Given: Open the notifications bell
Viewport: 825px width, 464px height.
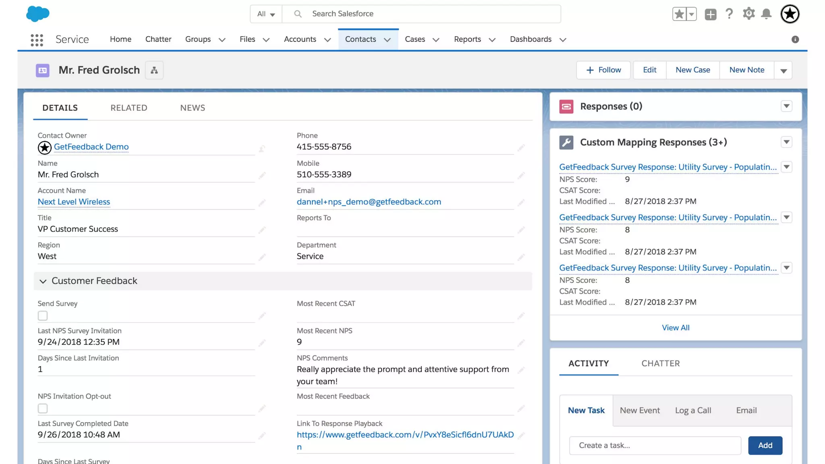Looking at the screenshot, I should pyautogui.click(x=766, y=14).
